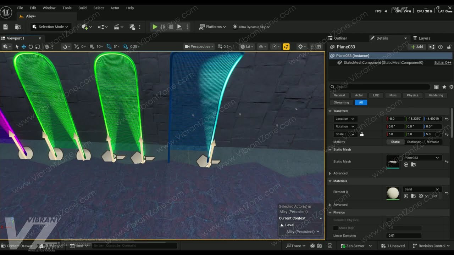Image resolution: width=454 pixels, height=255 pixels.
Task: Select the Select Objects cursor tool
Action: tap(17, 47)
